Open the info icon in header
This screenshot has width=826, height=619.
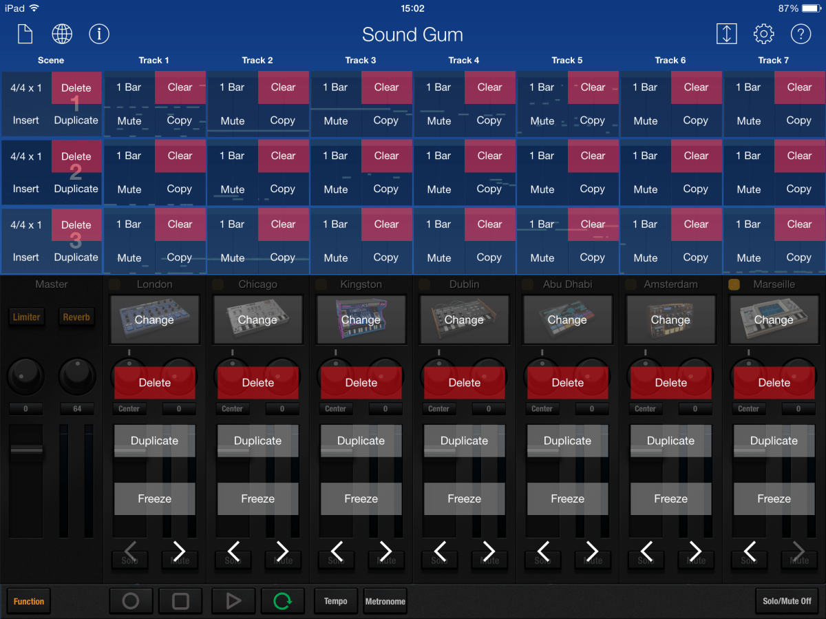click(99, 34)
